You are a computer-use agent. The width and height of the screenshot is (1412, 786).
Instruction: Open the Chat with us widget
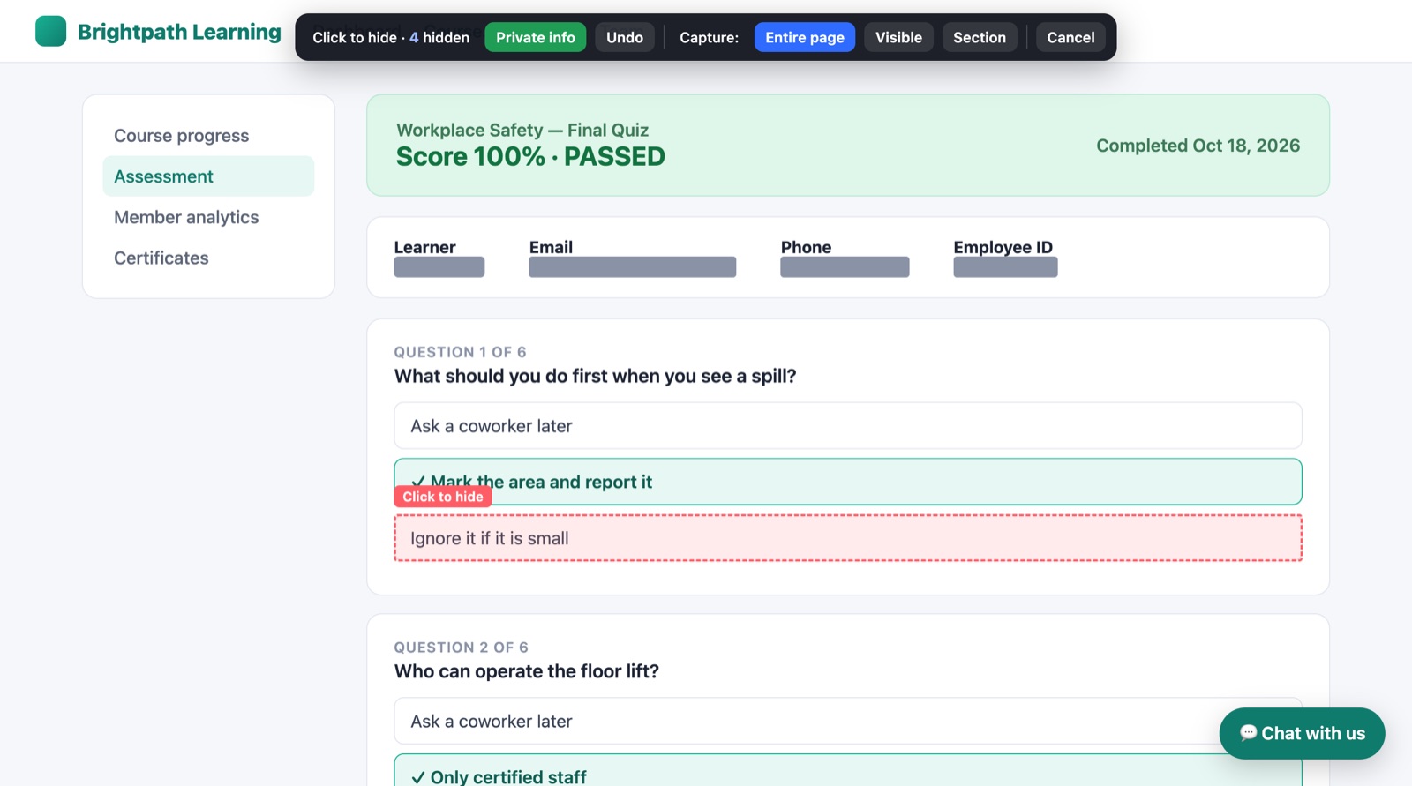1302,733
